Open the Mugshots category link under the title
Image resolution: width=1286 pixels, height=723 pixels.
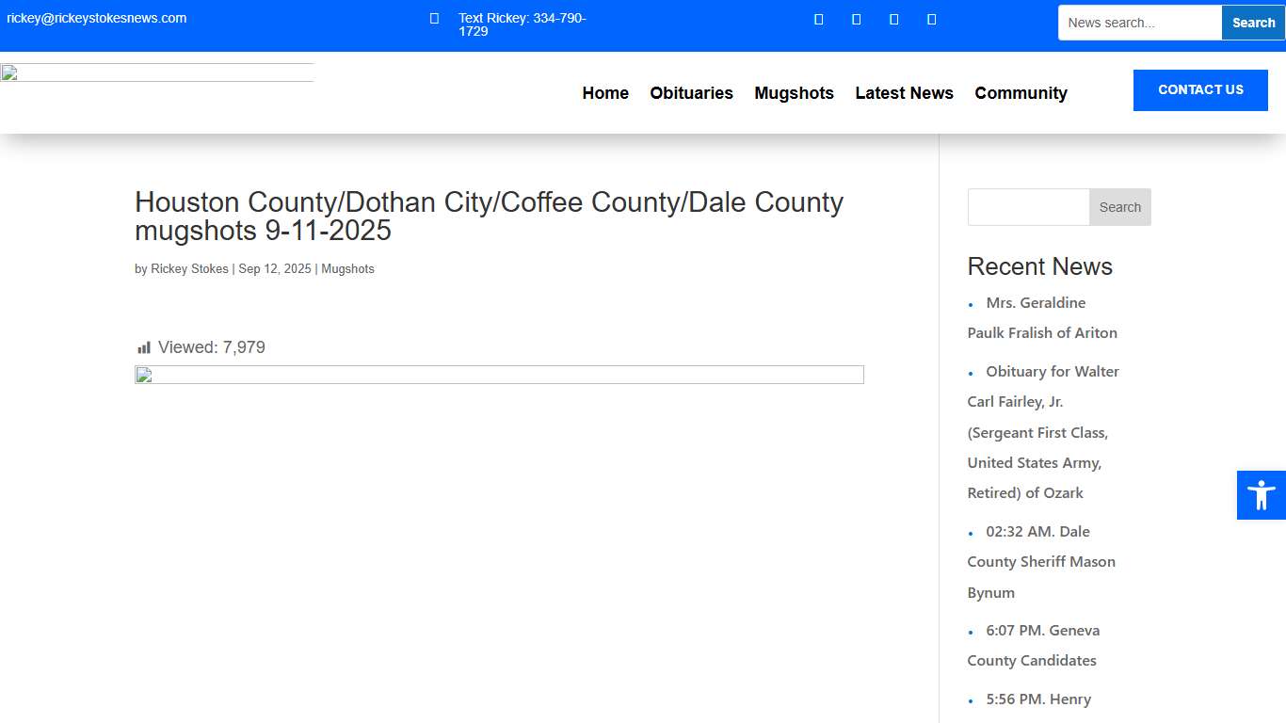pyautogui.click(x=347, y=268)
